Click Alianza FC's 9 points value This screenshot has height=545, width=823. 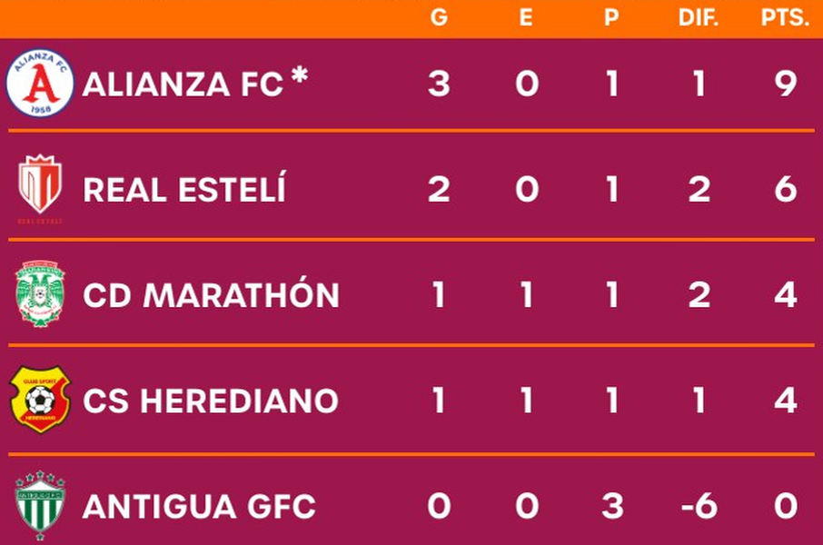tap(786, 84)
